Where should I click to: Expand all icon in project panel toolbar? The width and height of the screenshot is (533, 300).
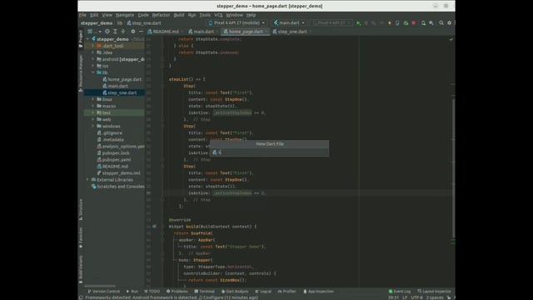[115, 32]
